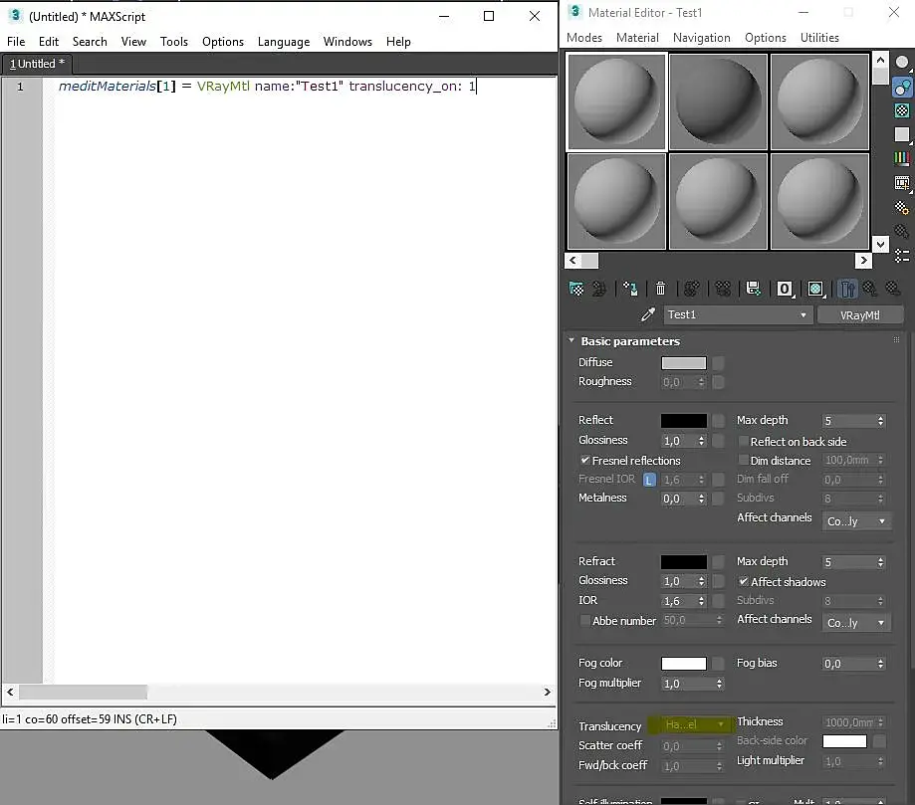Pick material from object with eyedropper
Screen dimensions: 915x805
click(648, 314)
